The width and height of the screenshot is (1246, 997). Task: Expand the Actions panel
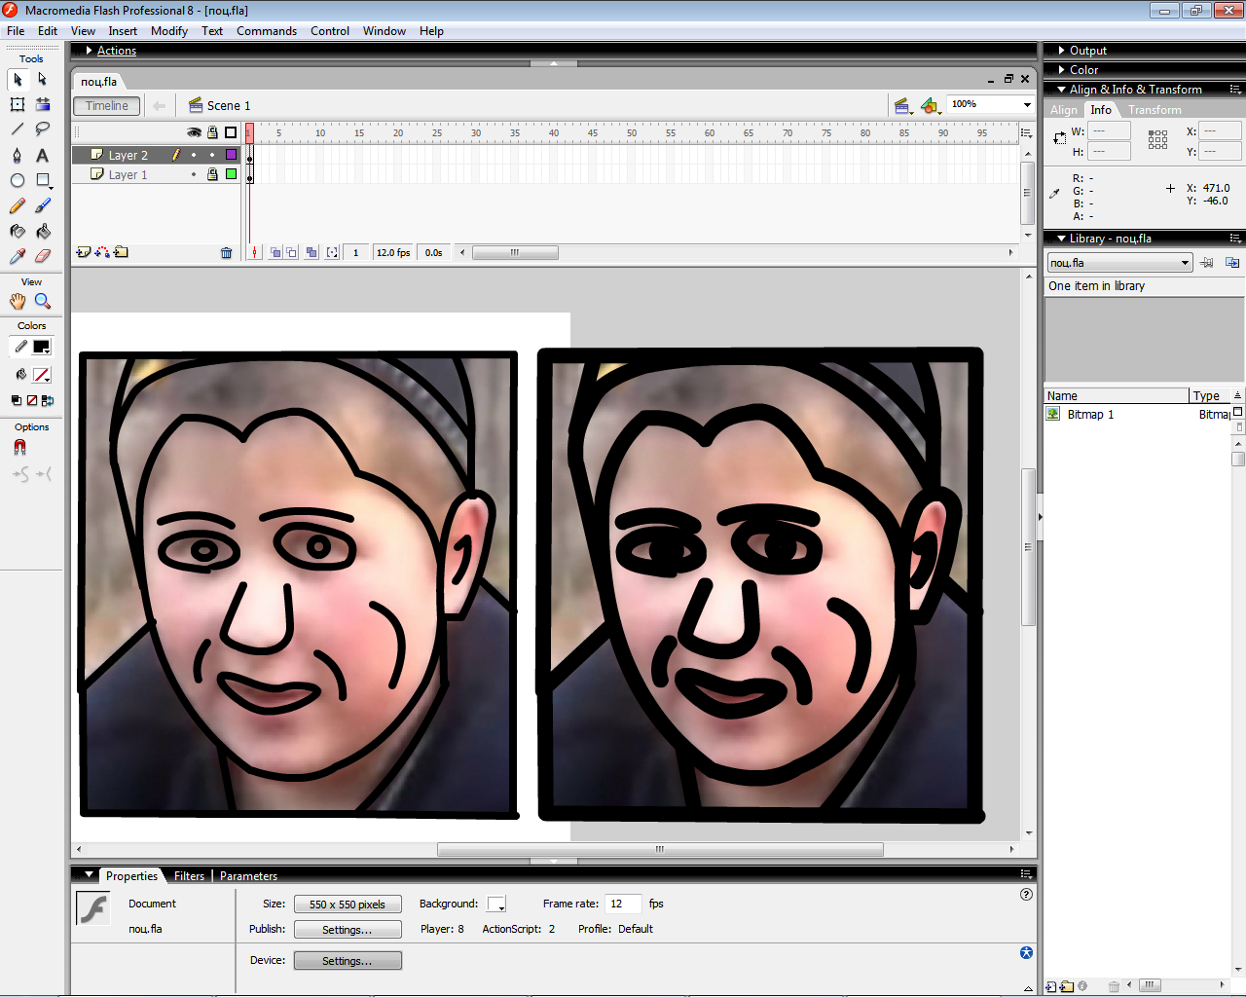[x=116, y=51]
